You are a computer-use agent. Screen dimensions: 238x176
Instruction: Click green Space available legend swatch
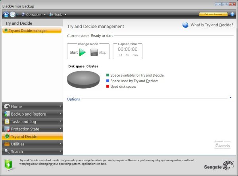107,75
